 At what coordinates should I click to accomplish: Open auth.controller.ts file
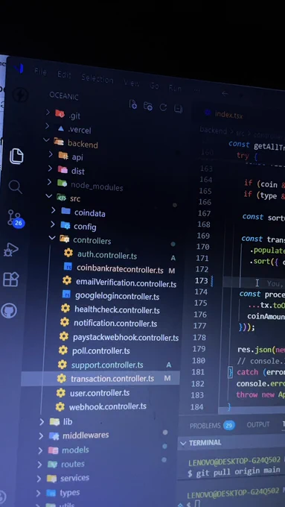coord(107,255)
